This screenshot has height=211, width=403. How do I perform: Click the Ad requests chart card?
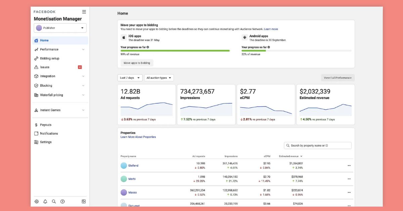coord(146,104)
